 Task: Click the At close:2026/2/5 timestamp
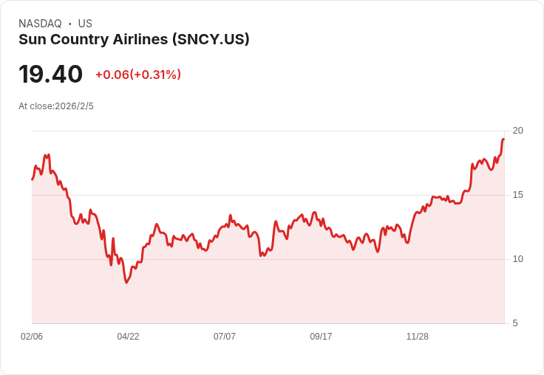tap(56, 106)
